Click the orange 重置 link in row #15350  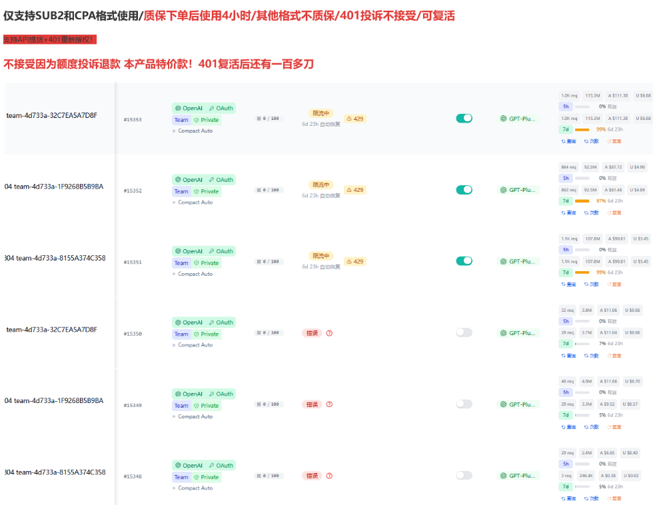coord(614,356)
